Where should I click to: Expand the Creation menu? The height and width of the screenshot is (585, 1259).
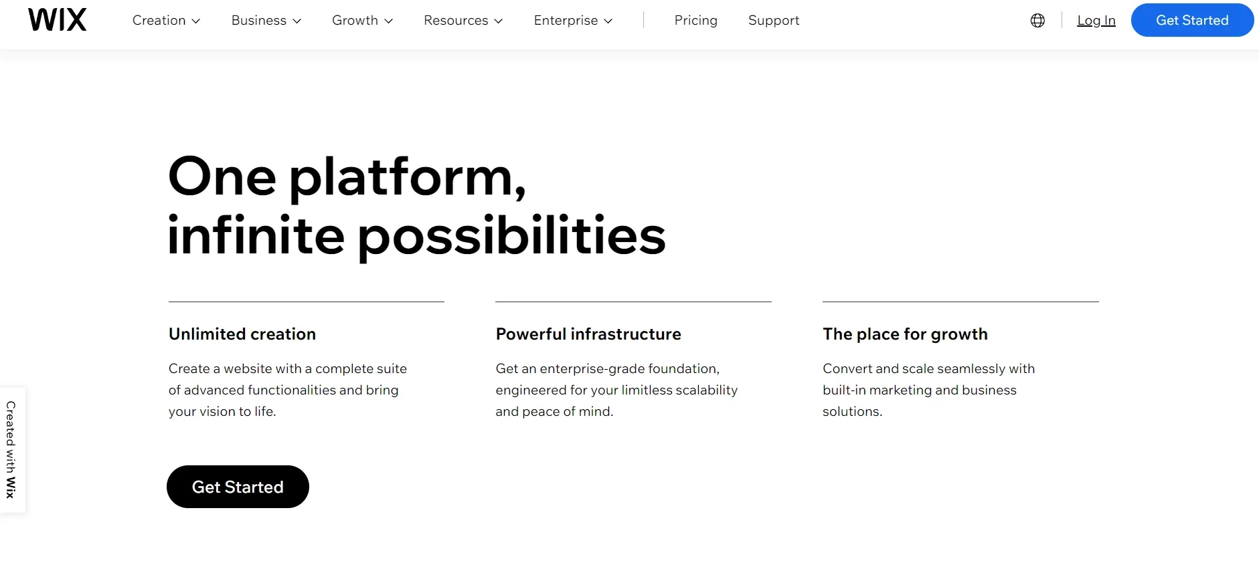pyautogui.click(x=166, y=21)
